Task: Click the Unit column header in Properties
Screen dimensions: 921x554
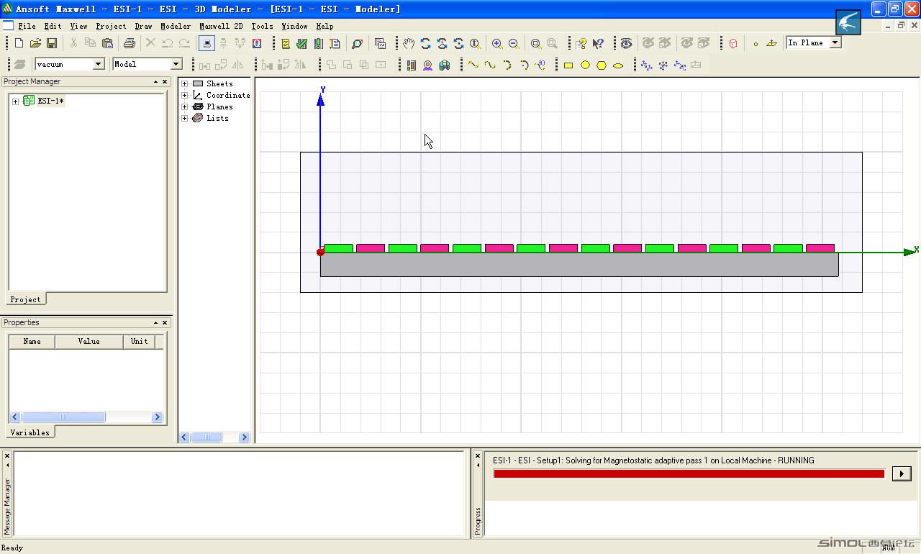Action: 139,341
